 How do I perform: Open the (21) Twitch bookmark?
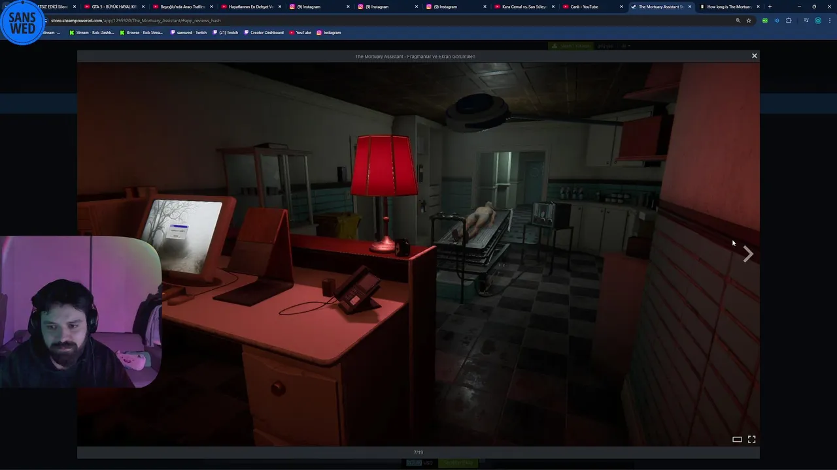(x=226, y=32)
